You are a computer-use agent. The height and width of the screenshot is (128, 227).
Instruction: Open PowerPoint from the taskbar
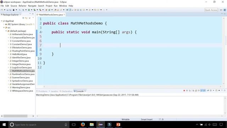[x=118, y=124]
